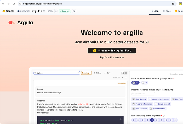Clear the python search text

coord(78,73)
